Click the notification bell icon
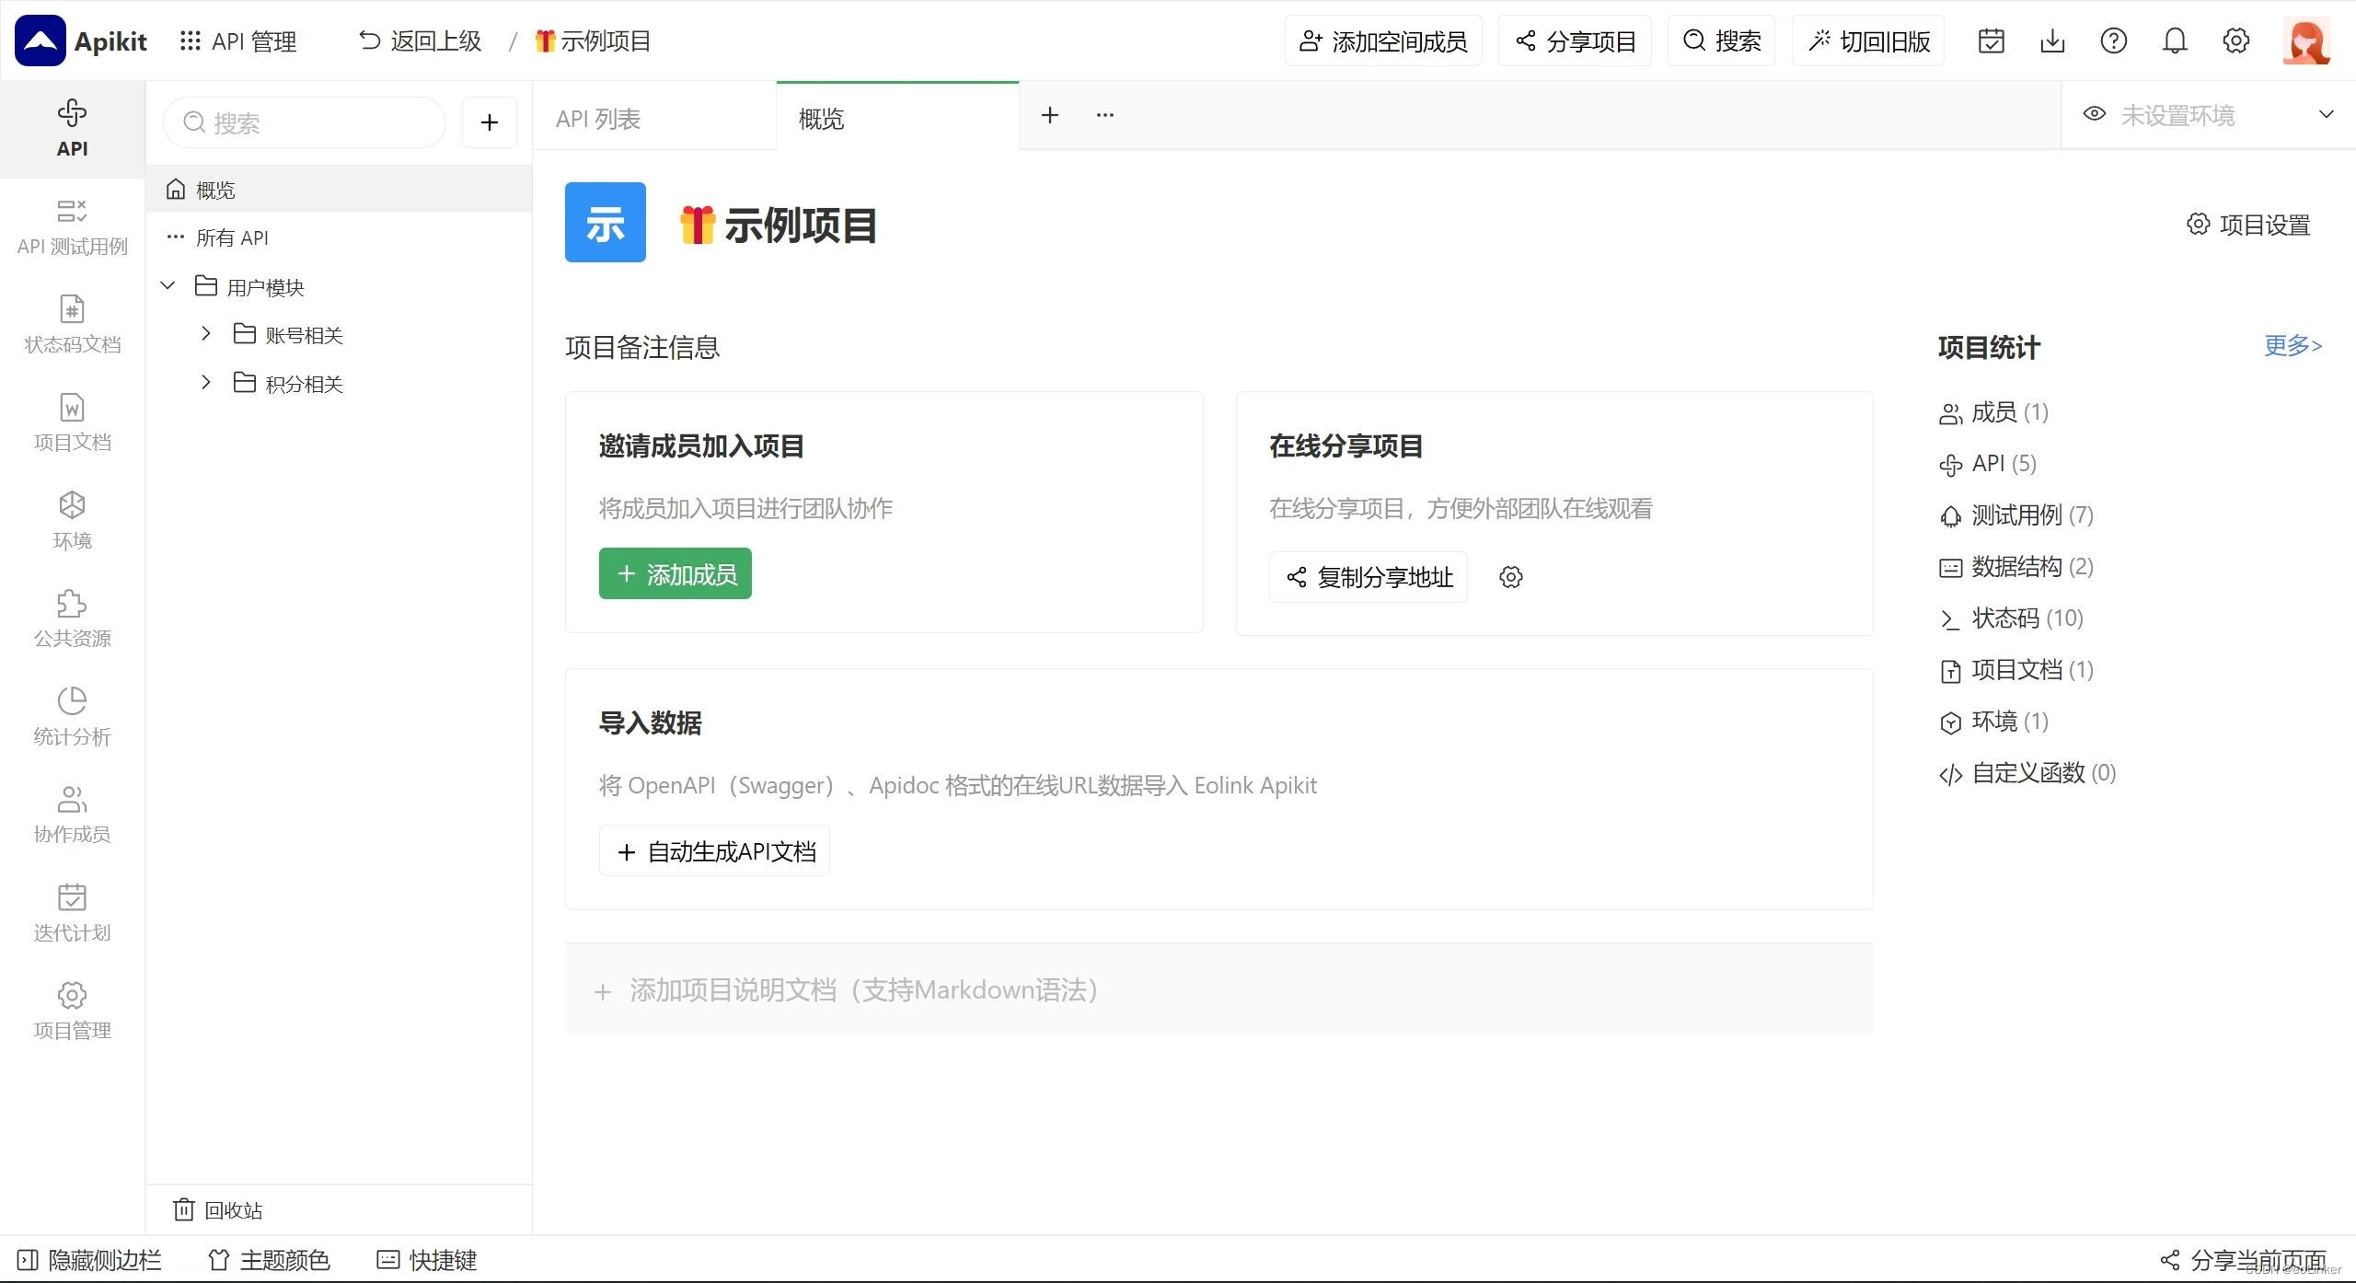The image size is (2356, 1283). [2175, 41]
